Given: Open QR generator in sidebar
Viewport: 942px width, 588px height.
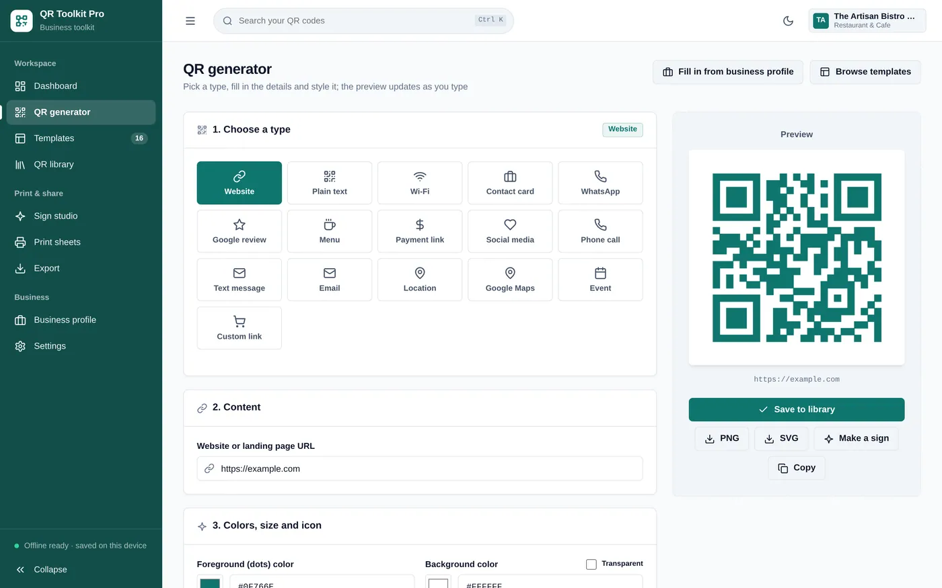Looking at the screenshot, I should 81,112.
